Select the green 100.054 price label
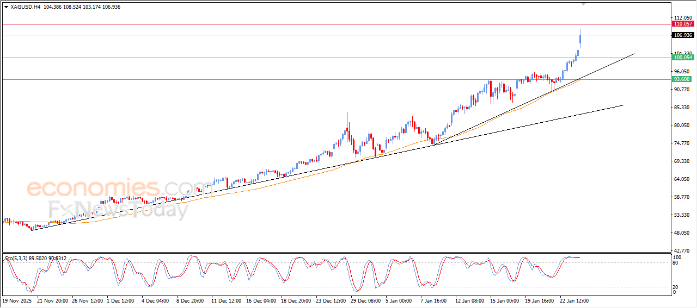The width and height of the screenshot is (697, 308). pyautogui.click(x=682, y=58)
